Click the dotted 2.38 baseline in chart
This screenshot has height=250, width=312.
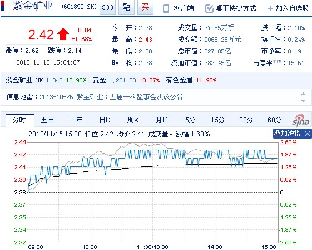(x=152, y=192)
